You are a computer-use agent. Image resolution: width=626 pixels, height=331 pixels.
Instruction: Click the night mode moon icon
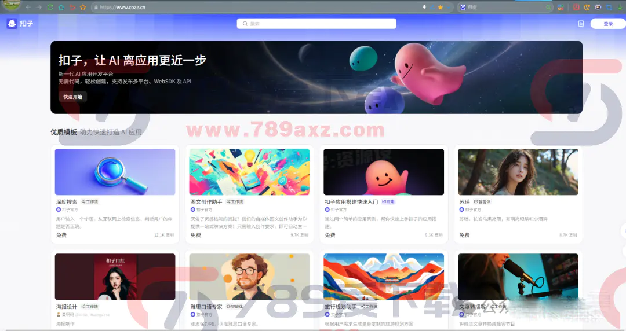coord(587,8)
